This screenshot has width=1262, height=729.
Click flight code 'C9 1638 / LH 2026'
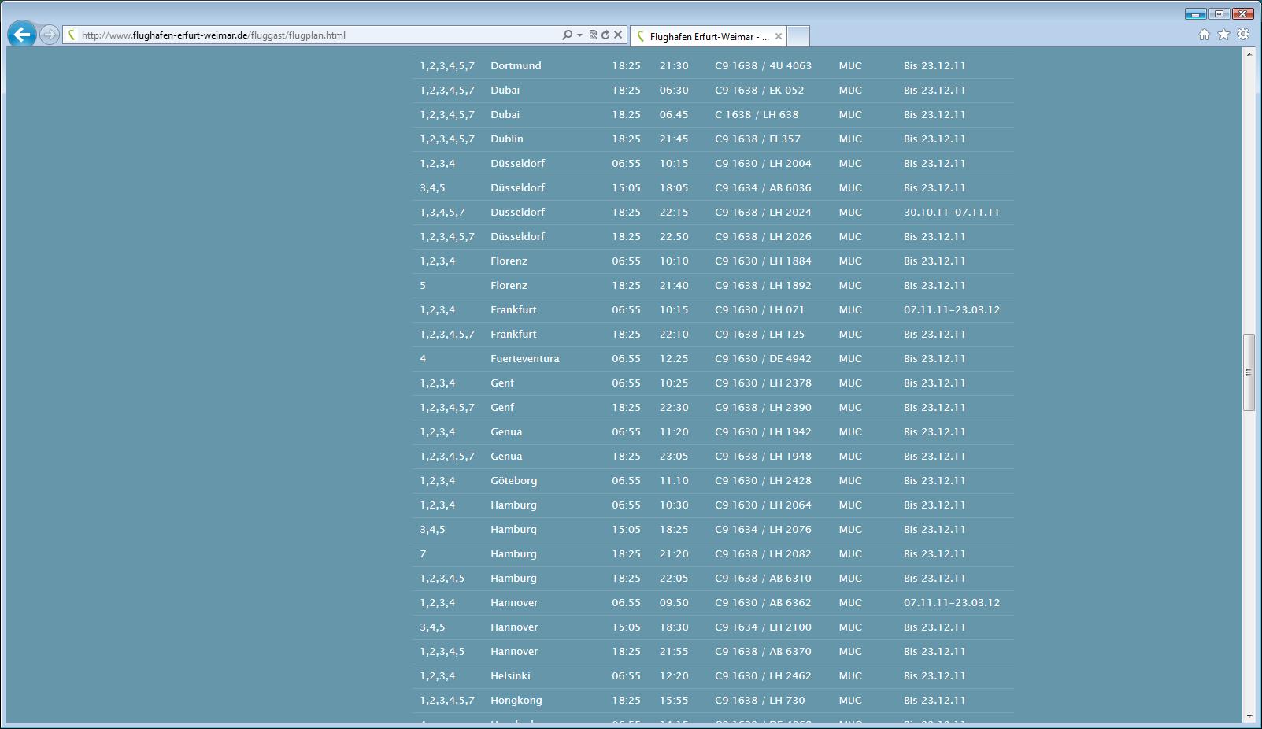(763, 237)
